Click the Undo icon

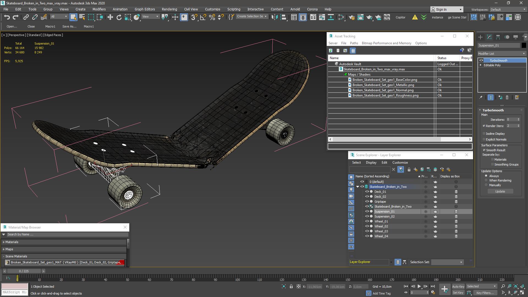click(x=7, y=17)
